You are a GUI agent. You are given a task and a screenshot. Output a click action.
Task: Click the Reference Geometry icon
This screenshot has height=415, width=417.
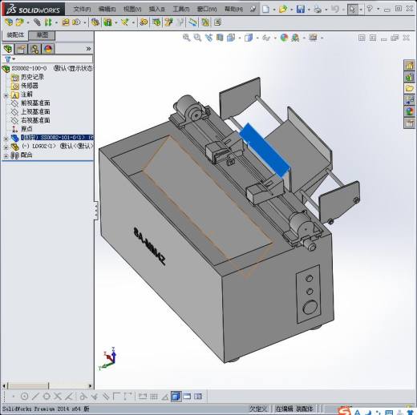[x=125, y=22]
